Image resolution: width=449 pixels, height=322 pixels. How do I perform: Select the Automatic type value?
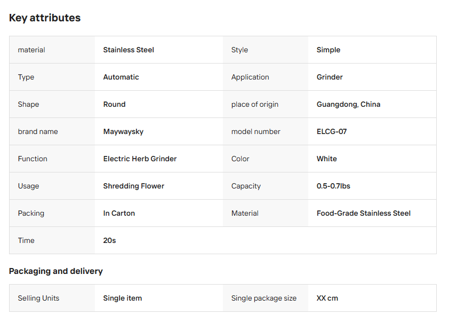pos(121,77)
